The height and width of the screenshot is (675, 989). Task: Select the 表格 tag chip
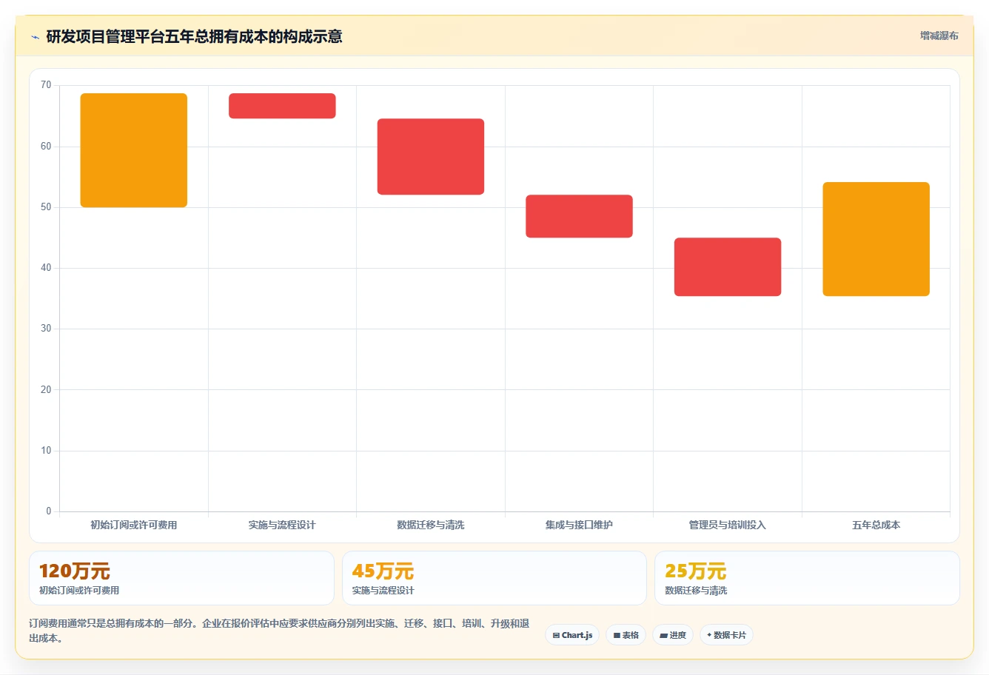tap(626, 635)
